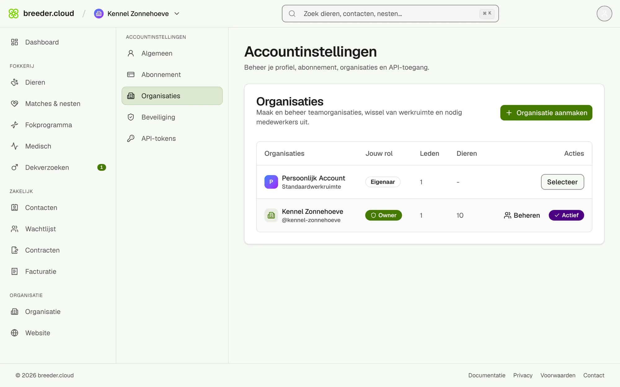The width and height of the screenshot is (620, 387).
Task: Click the Persoonlijk Account P avatar
Action: coord(271,182)
